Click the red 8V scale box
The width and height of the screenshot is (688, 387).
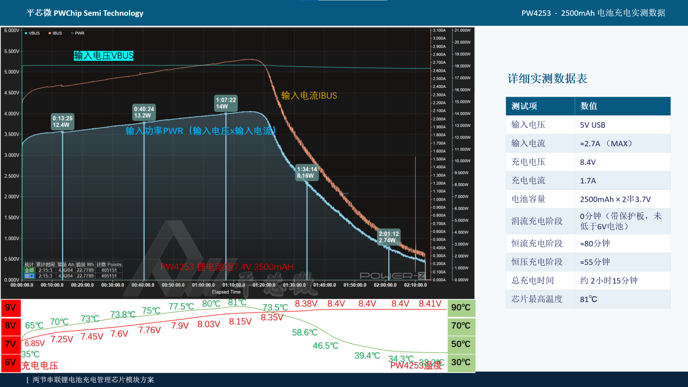(11, 326)
